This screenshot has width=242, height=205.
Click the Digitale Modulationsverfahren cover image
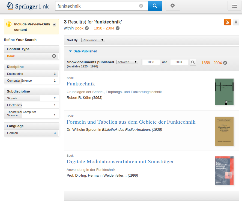point(224,171)
